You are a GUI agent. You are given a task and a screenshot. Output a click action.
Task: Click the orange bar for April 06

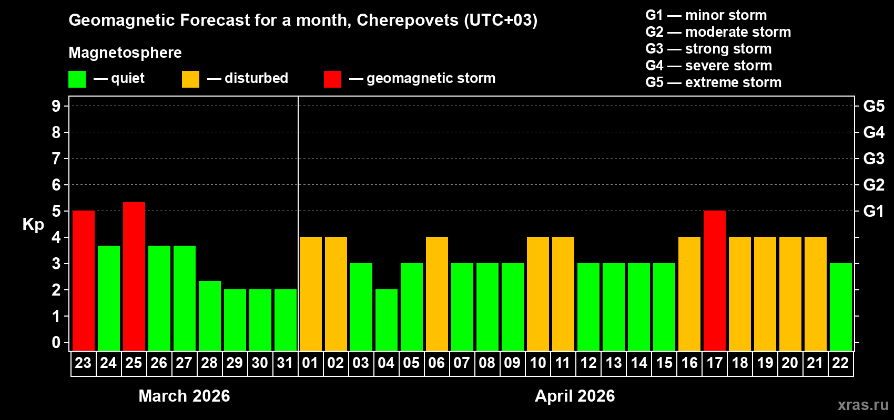437,293
